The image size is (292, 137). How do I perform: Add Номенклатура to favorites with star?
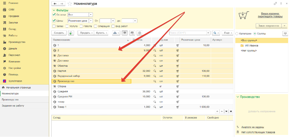70,4
